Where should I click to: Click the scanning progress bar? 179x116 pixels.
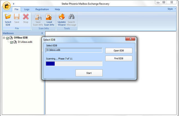(74, 64)
